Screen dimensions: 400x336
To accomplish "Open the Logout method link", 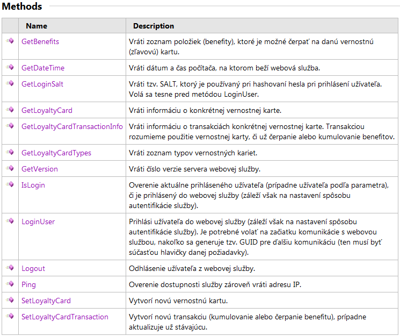I will 33,268.
